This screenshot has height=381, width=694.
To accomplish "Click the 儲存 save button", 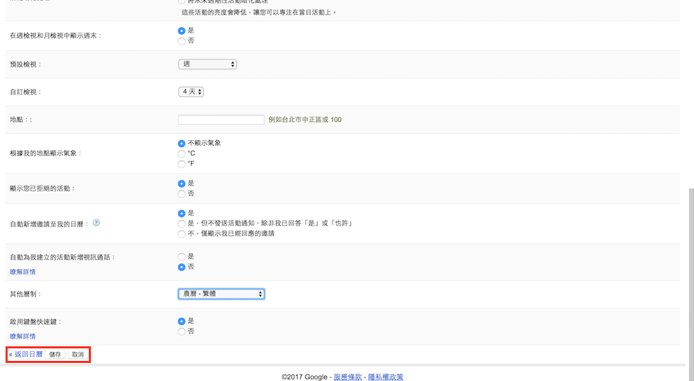I will tap(55, 355).
